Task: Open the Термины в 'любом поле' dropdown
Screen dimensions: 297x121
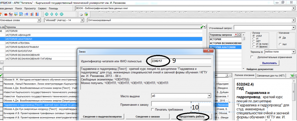Action: click(x=293, y=52)
